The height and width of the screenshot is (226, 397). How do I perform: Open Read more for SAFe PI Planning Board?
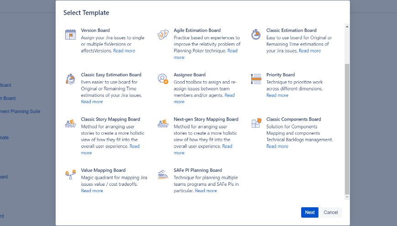click(x=206, y=190)
